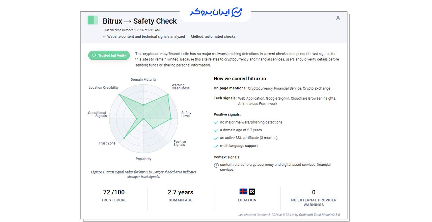Viewport: 432px width, 222px height.
Task: Click the Trusted but Verify badge
Action: click(x=109, y=55)
